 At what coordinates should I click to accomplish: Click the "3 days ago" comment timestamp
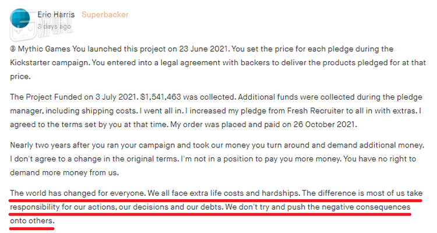54,26
